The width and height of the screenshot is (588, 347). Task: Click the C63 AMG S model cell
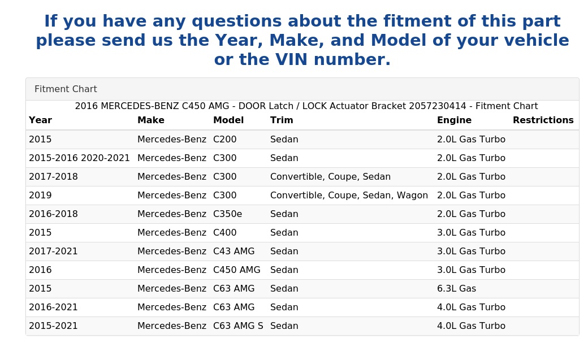238,326
